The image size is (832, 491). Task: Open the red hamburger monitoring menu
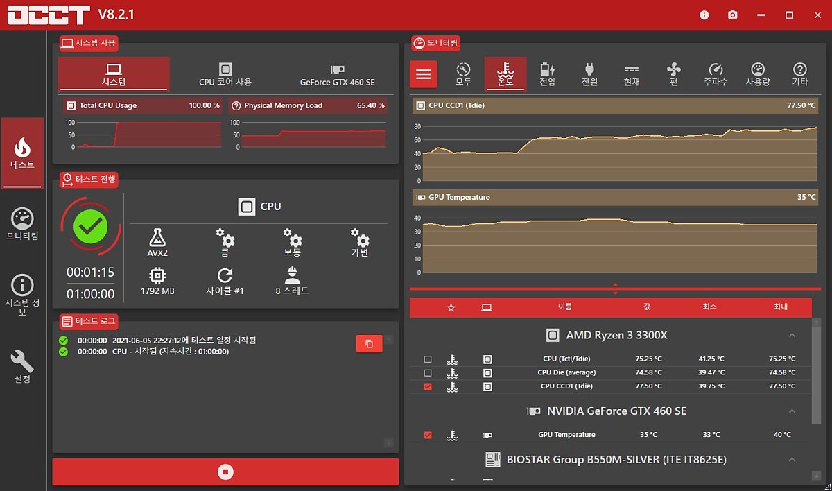pyautogui.click(x=423, y=74)
